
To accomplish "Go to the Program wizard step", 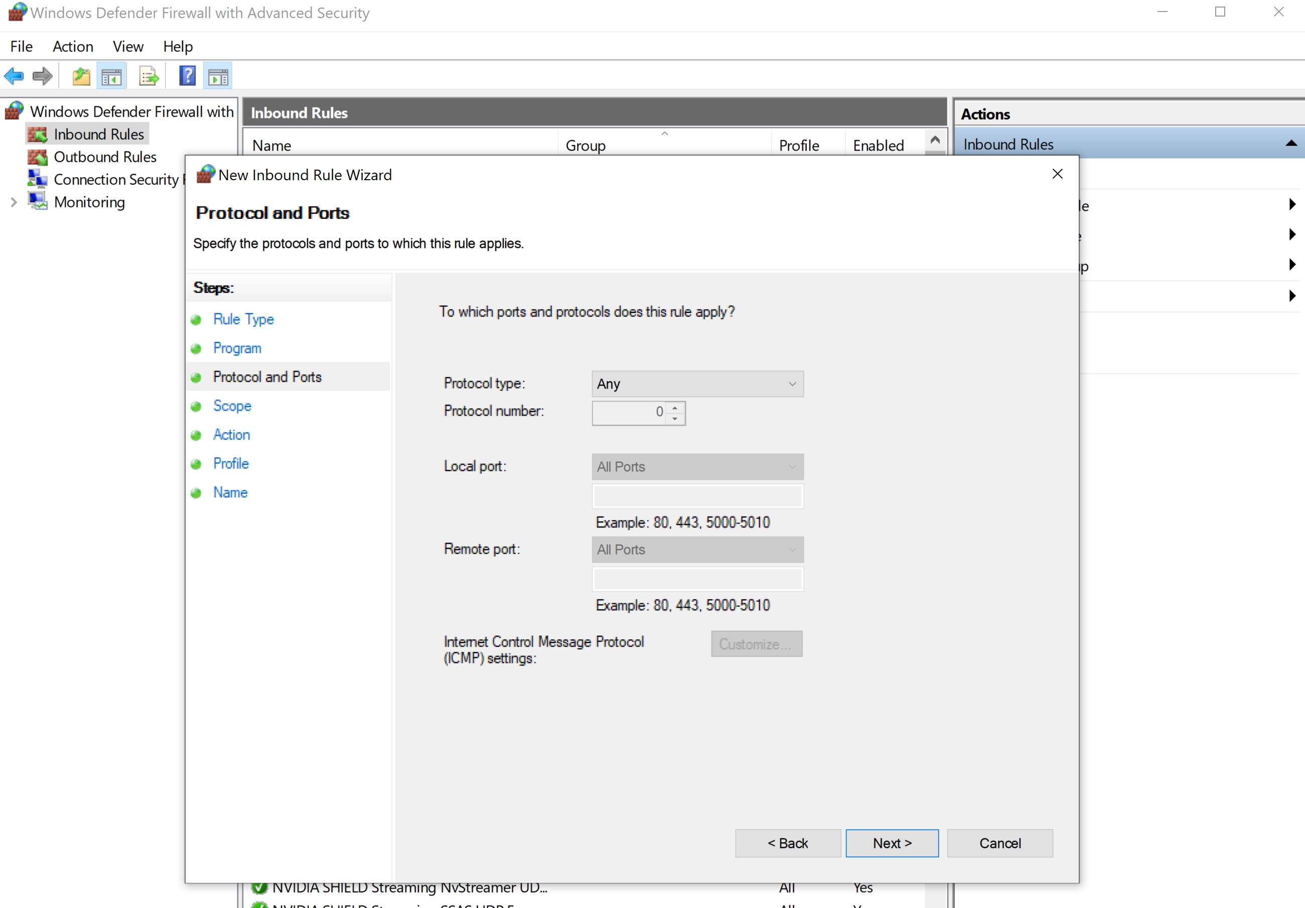I will [x=237, y=348].
